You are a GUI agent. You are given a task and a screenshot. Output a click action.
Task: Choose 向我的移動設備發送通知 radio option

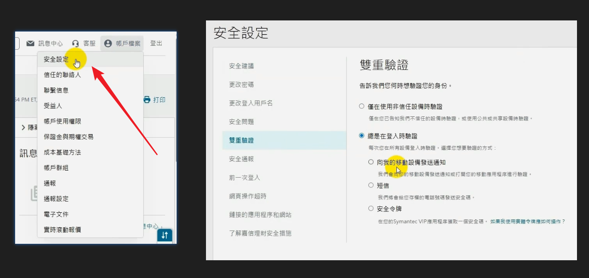pyautogui.click(x=371, y=162)
